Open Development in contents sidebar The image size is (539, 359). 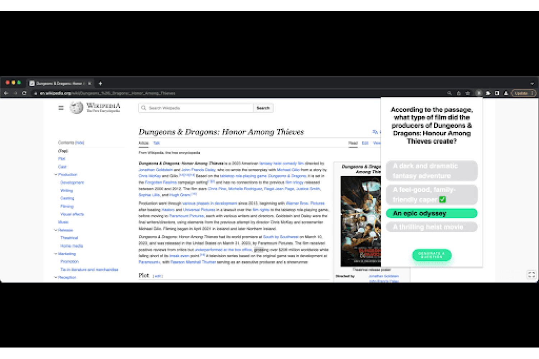72,182
